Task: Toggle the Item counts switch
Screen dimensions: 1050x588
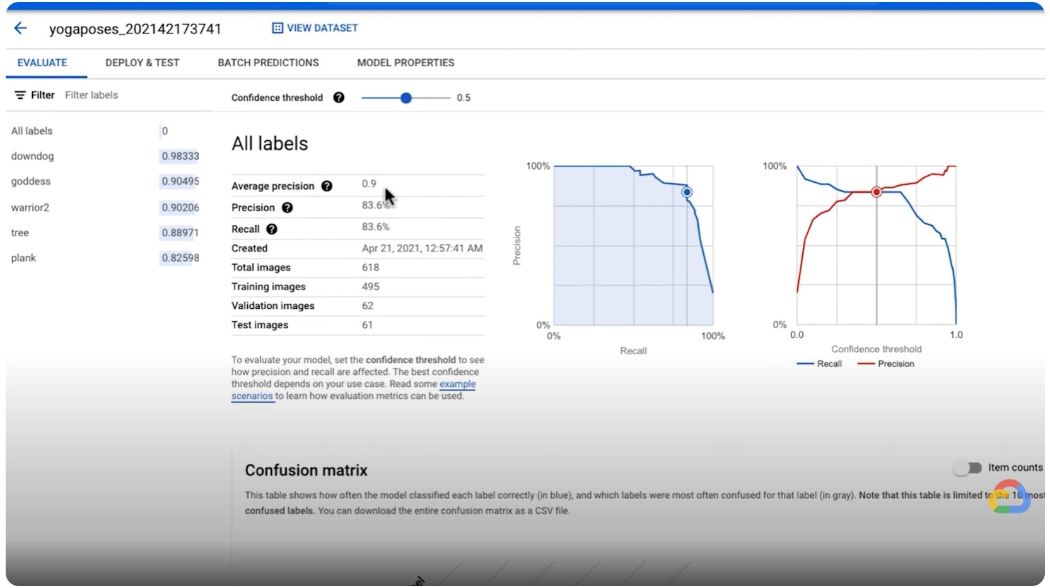Action: (x=967, y=468)
